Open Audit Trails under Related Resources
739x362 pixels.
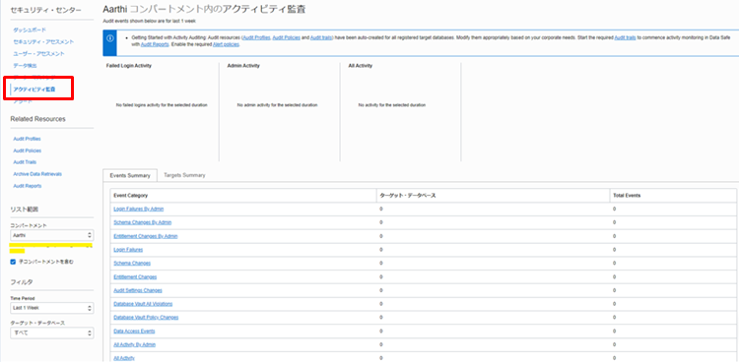25,162
